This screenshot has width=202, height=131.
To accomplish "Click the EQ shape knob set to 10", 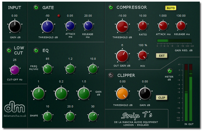I will coord(47,116).
